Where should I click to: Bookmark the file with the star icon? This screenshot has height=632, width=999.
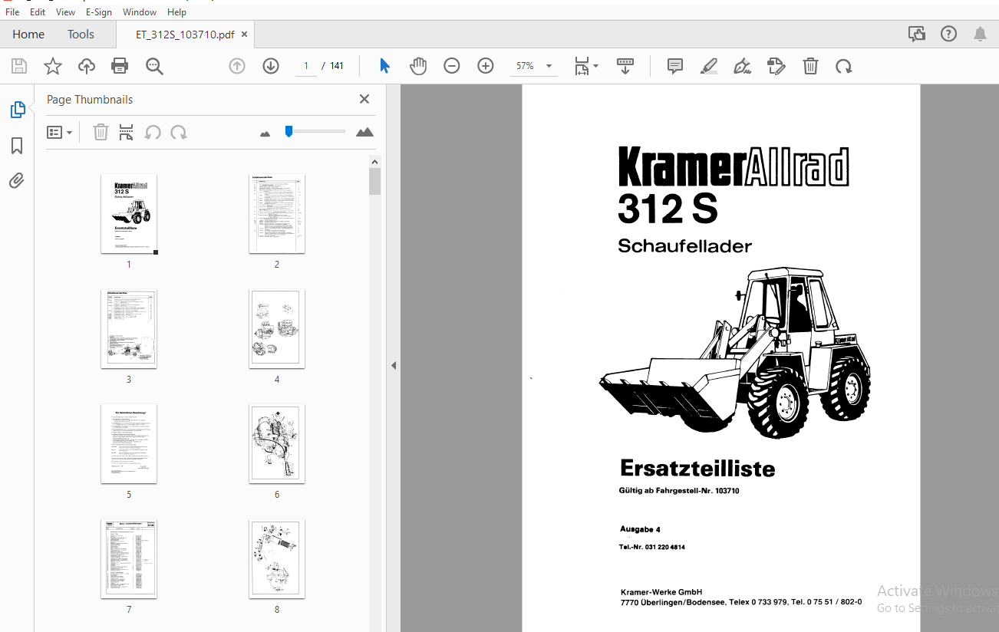point(53,66)
